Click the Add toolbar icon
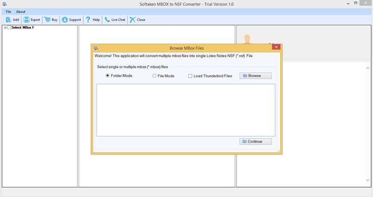 [8, 20]
